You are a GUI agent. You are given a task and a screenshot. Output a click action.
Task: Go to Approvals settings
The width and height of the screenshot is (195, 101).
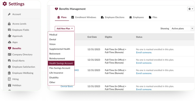point(17,36)
